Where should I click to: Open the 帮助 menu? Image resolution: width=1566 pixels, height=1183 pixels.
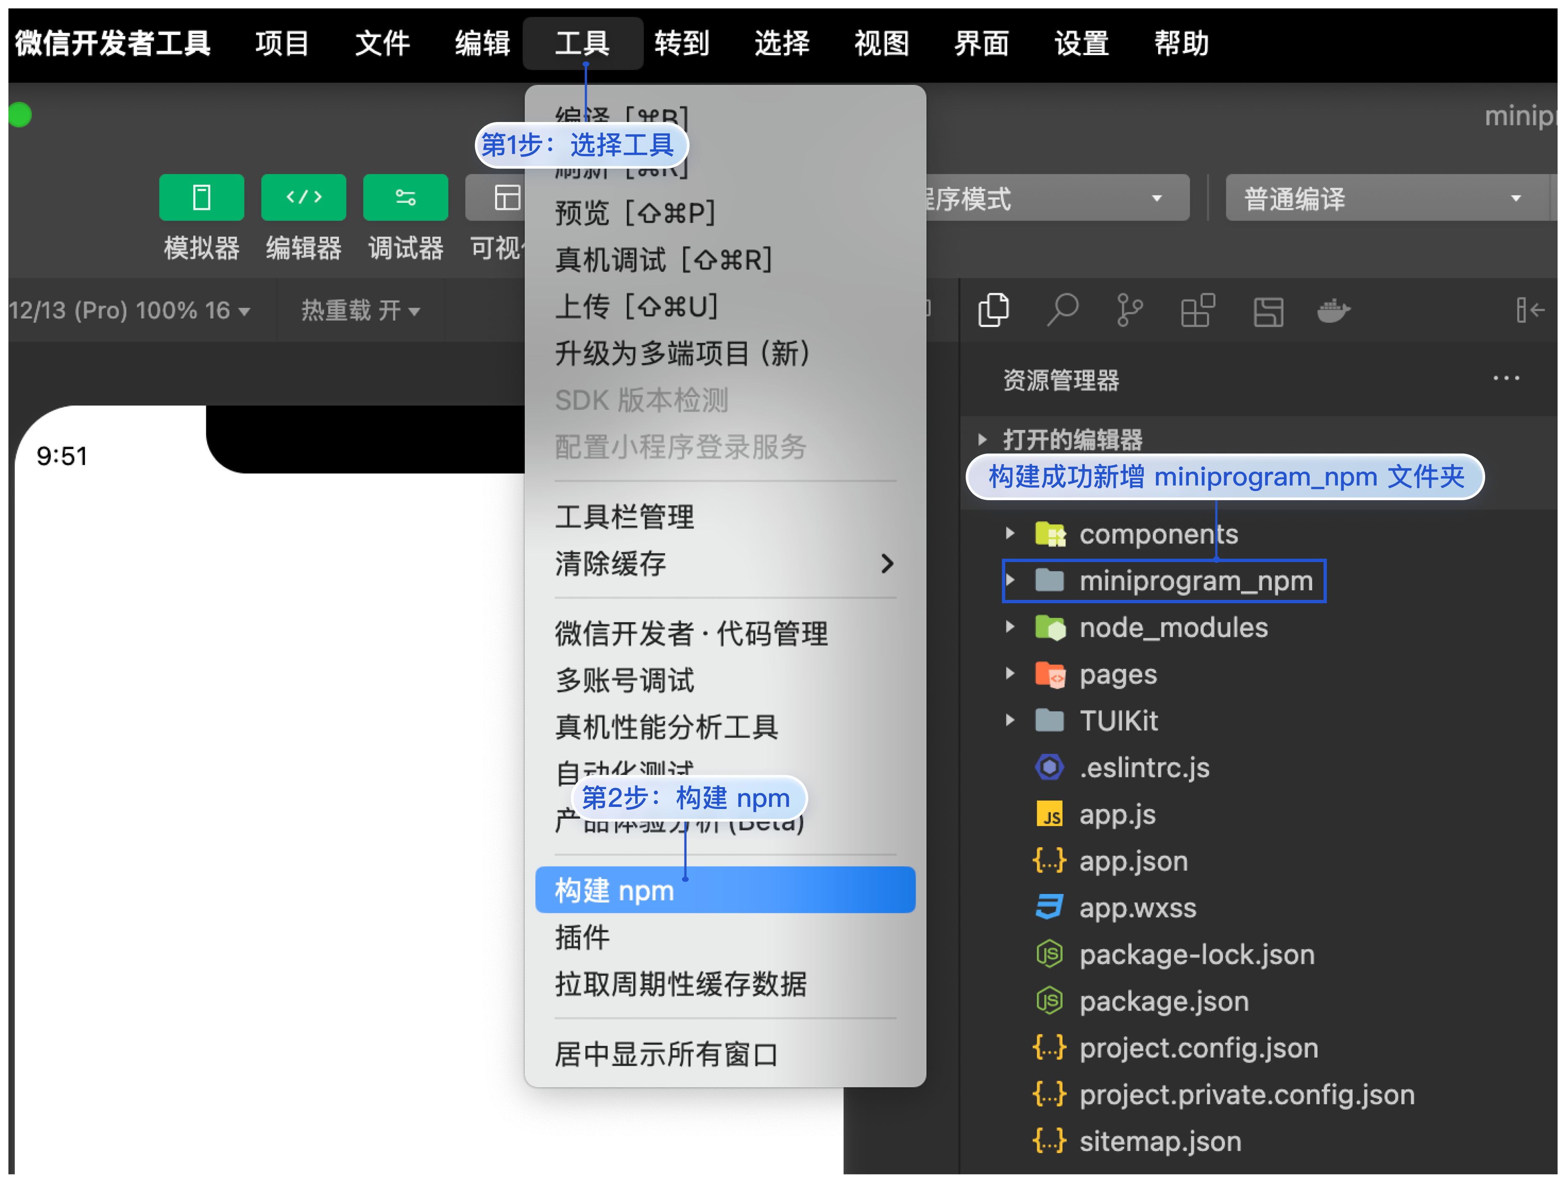[x=1182, y=43]
